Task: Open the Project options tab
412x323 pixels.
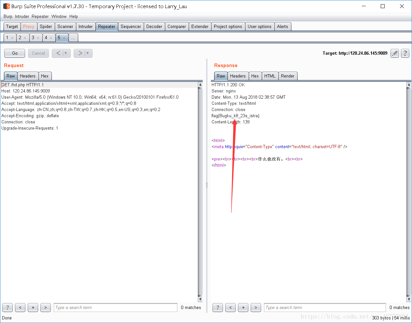Action: [228, 26]
